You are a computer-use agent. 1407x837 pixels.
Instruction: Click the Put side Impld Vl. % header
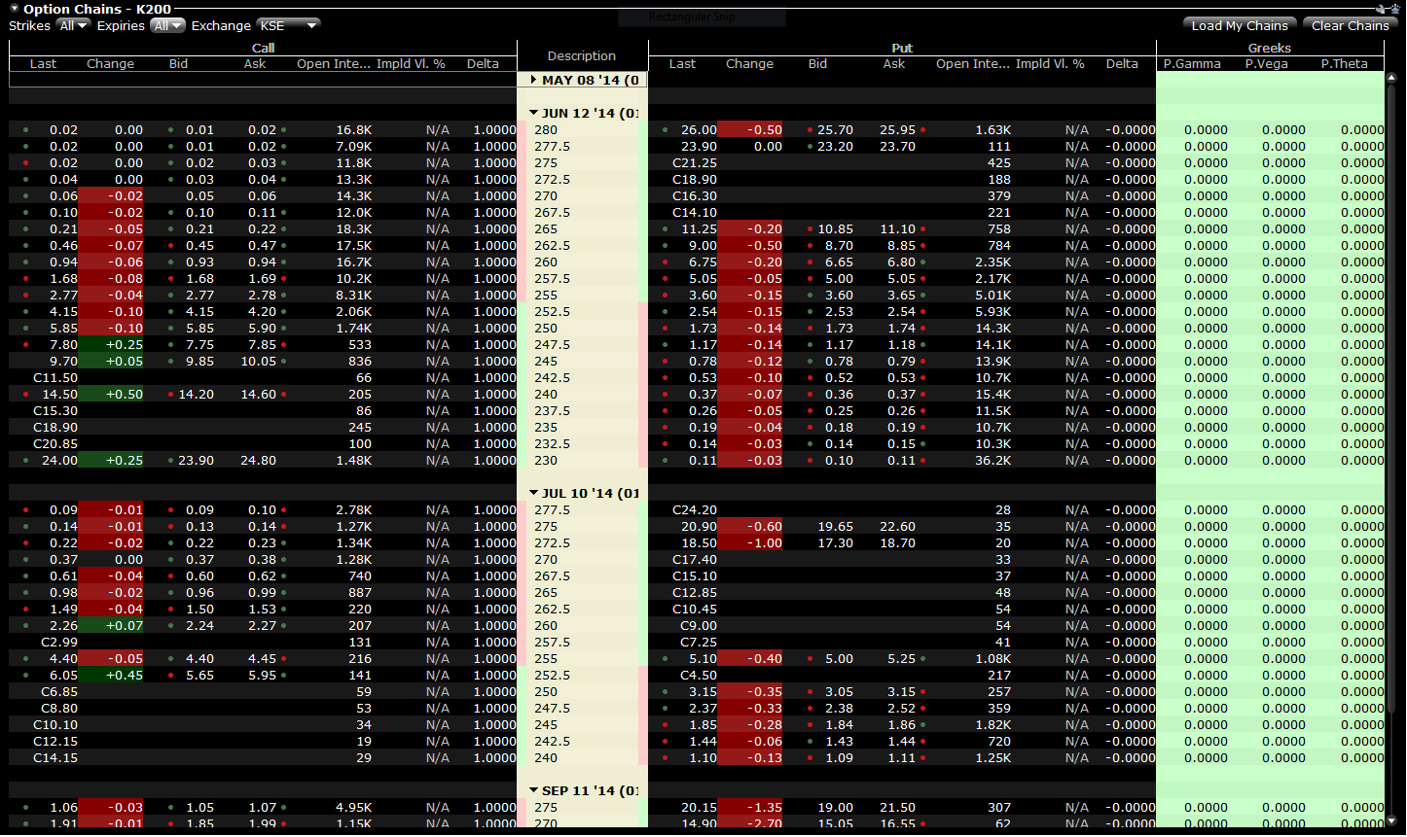(1051, 64)
